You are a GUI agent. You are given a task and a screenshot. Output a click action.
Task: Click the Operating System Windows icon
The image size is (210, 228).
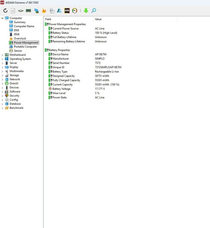tap(7, 59)
